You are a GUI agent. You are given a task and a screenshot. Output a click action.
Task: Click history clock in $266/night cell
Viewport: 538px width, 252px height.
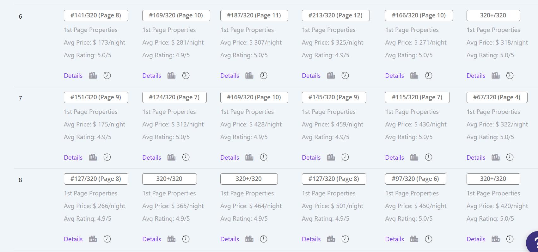[107, 239]
